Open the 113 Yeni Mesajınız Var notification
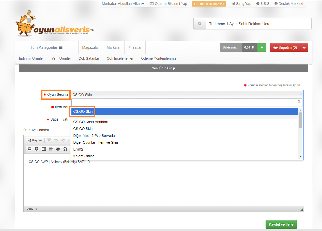This screenshot has height=231, width=322. [209, 4]
